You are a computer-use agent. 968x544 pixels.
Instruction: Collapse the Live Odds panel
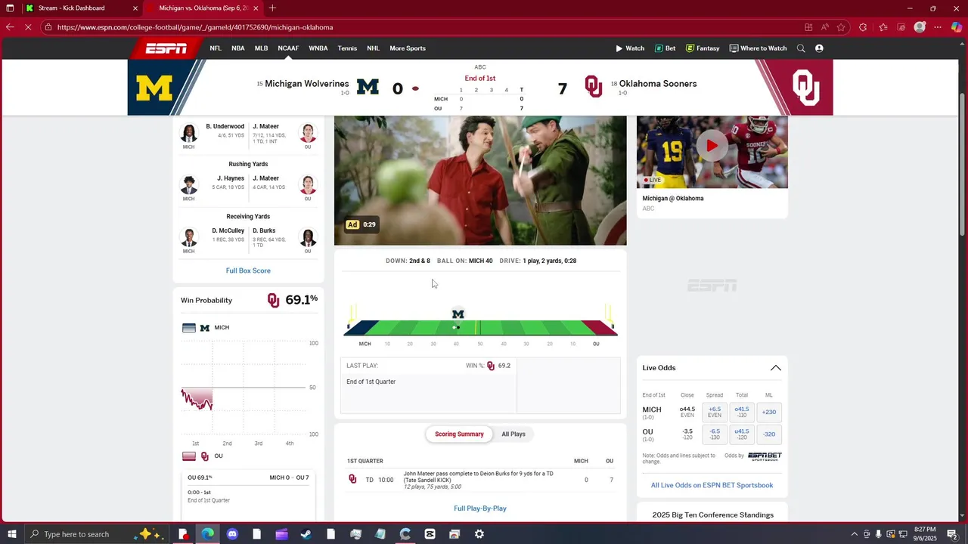775,368
